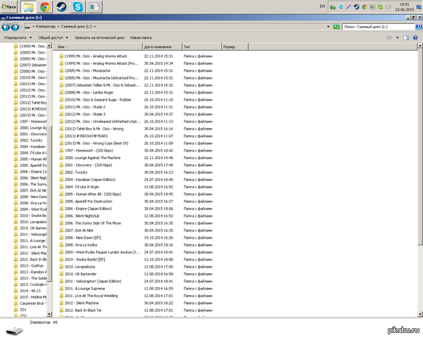The width and height of the screenshot is (423, 338).
Task: Select CD1 folder in navigation tree
Action: 20,310
